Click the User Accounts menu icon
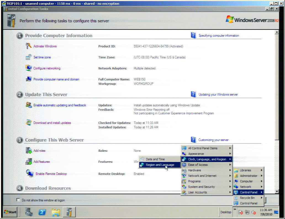The height and width of the screenshot is (219, 285). coord(184,192)
